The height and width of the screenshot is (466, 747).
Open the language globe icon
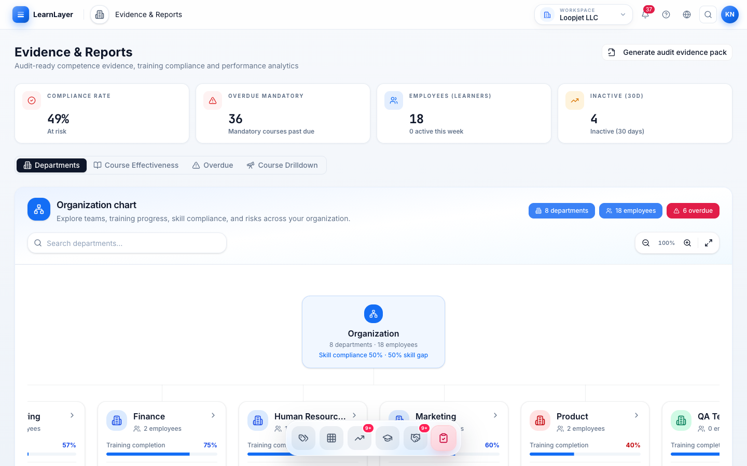tap(687, 14)
